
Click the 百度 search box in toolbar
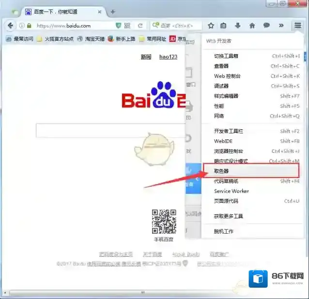pyautogui.click(x=176, y=26)
